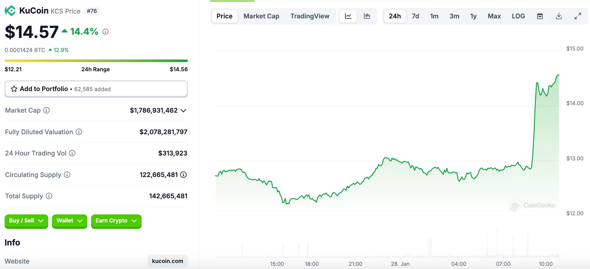Toggle LOG scale on chart

(x=518, y=16)
